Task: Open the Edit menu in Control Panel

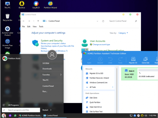Action: click(29, 27)
